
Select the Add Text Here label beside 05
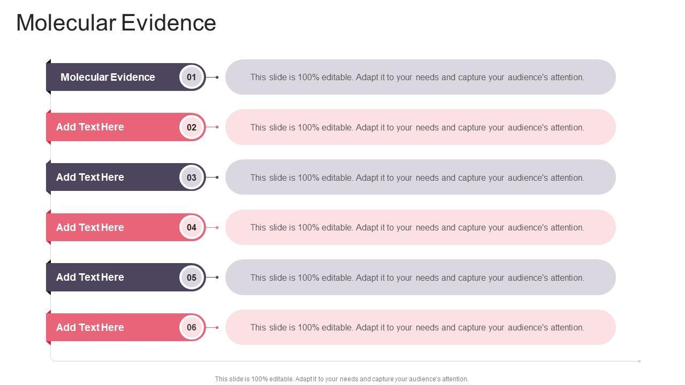[90, 278]
